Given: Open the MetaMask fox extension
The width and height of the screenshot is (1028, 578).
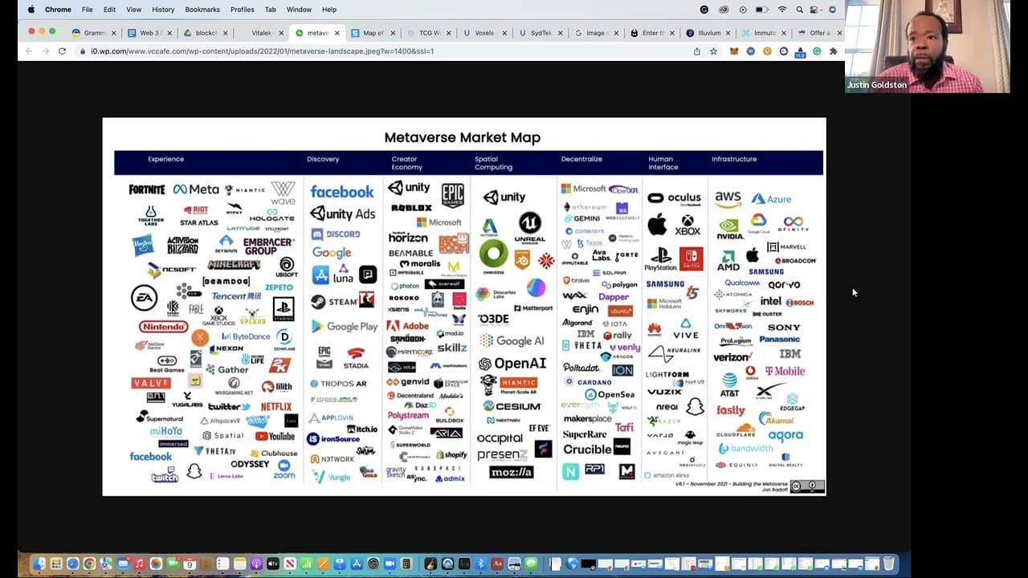Looking at the screenshot, I should click(x=734, y=51).
